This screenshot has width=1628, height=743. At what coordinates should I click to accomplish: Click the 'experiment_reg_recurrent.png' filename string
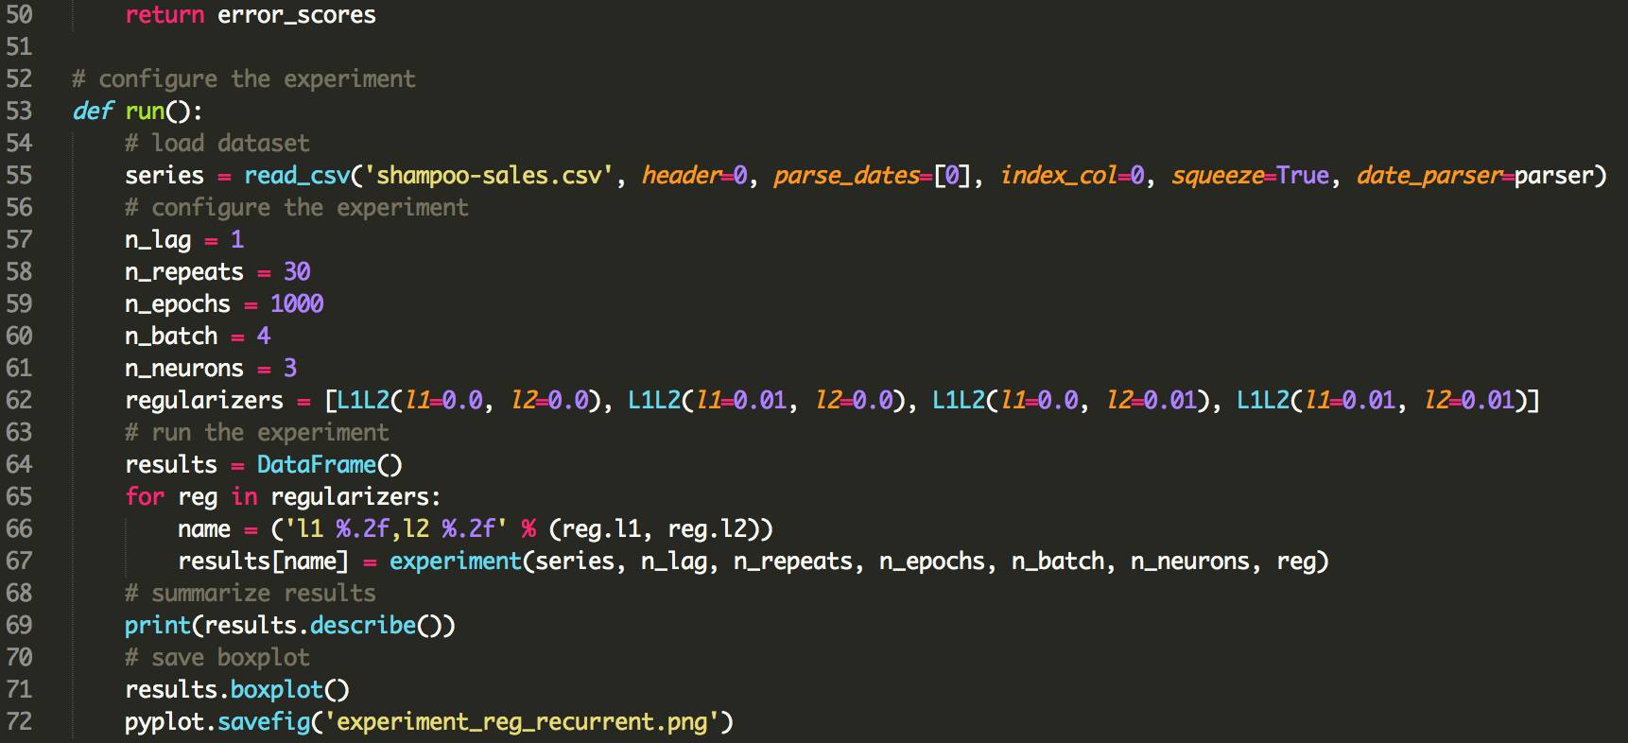(x=522, y=722)
